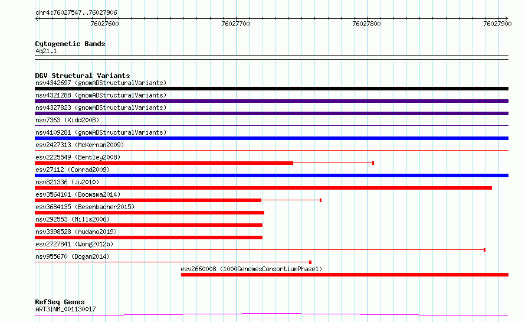Image resolution: width=525 pixels, height=322 pixels.
Task: Open nsv821336 (Ju2010) label
Action: [x=67, y=182]
